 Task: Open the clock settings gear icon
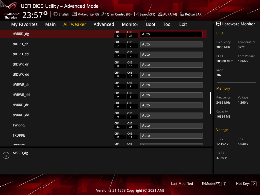[45, 13]
